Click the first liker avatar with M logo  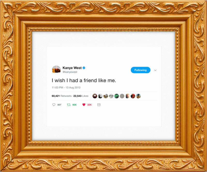coord(95,96)
